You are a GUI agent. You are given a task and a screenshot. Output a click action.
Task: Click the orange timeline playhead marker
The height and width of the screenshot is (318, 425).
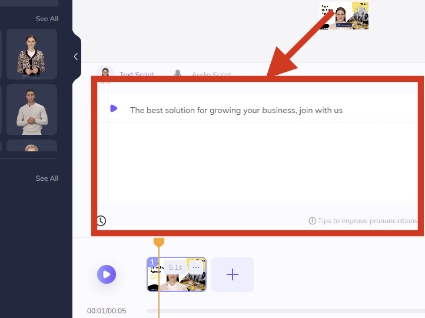[x=159, y=242]
